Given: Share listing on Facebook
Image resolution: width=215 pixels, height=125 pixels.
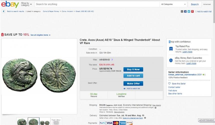Looking at the screenshot, I should 185,11.
